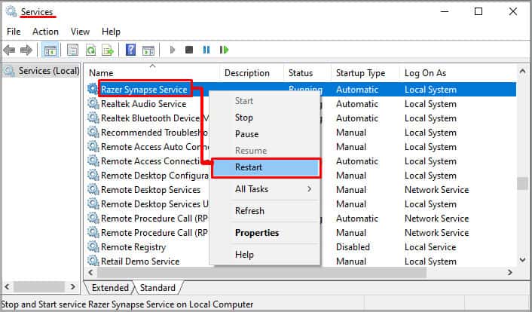Viewport: 532px width, 312px height.
Task: Sort by the Description column header
Action: tap(252, 73)
